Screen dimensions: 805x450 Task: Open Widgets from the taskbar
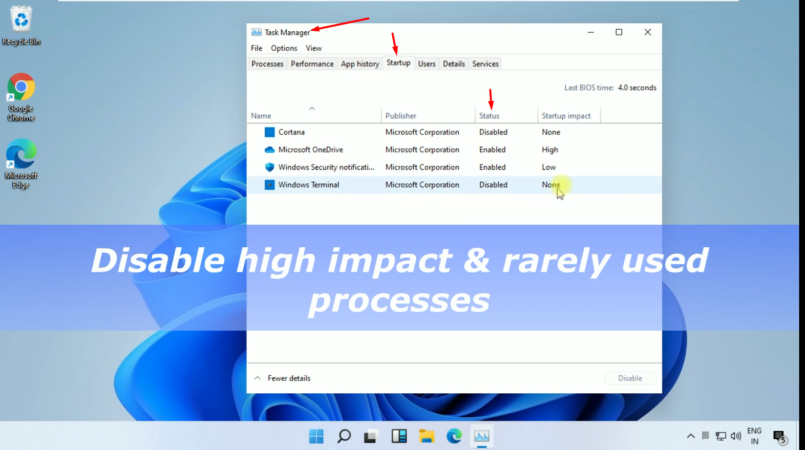click(x=399, y=436)
